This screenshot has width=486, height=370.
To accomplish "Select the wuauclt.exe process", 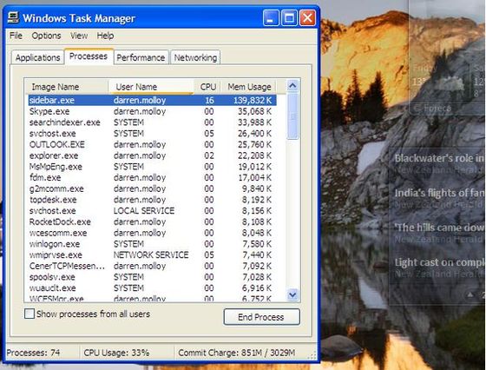I will (x=152, y=287).
